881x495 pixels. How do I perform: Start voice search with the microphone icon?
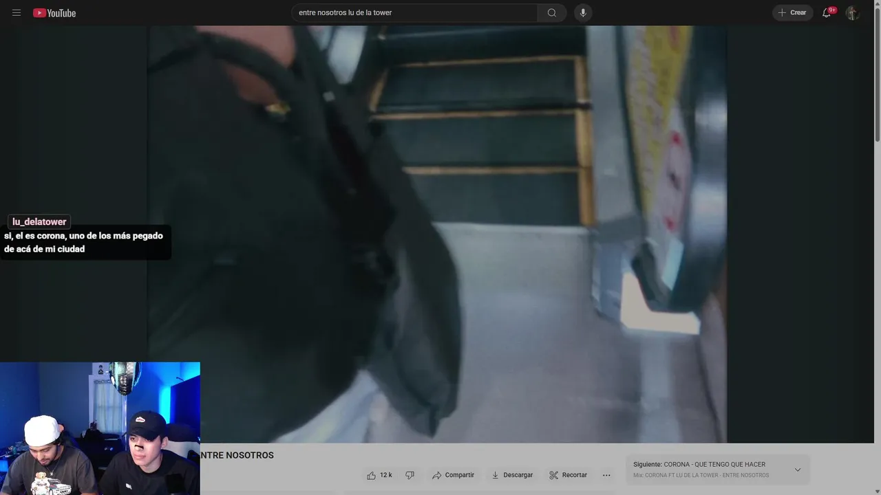583,12
